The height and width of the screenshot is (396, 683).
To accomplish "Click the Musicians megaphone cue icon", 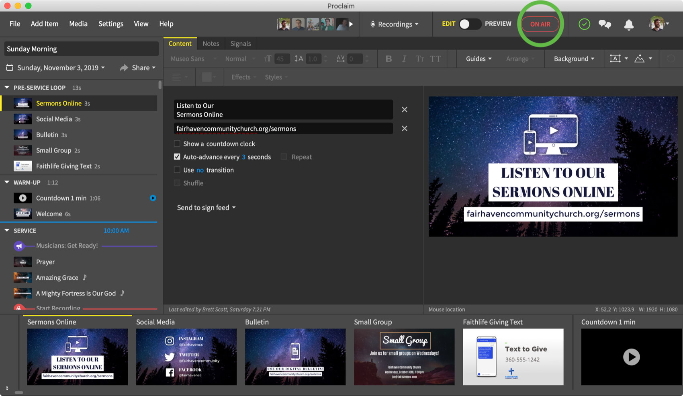I will 19,246.
